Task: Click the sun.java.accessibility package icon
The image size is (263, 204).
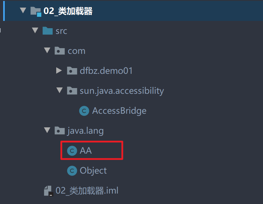Action: [x=72, y=91]
